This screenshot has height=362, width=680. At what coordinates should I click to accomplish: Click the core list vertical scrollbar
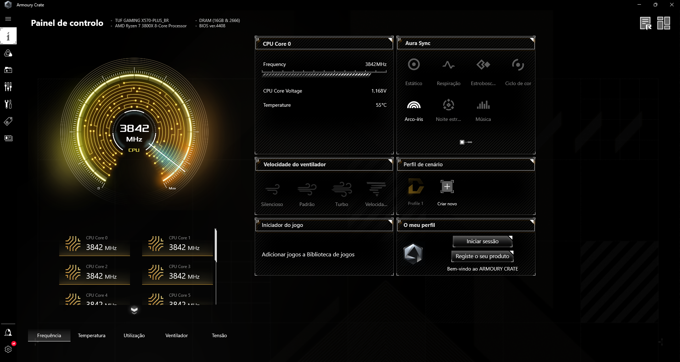tap(216, 245)
